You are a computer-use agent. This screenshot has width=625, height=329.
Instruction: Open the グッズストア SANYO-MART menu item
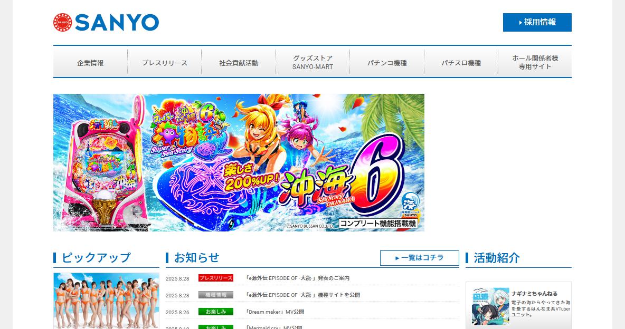(x=313, y=63)
